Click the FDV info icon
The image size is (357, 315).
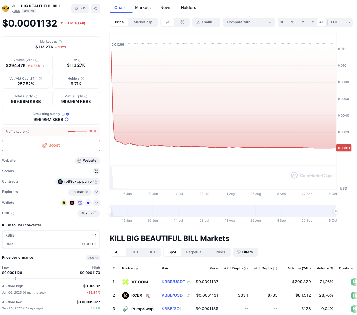[x=80, y=60]
